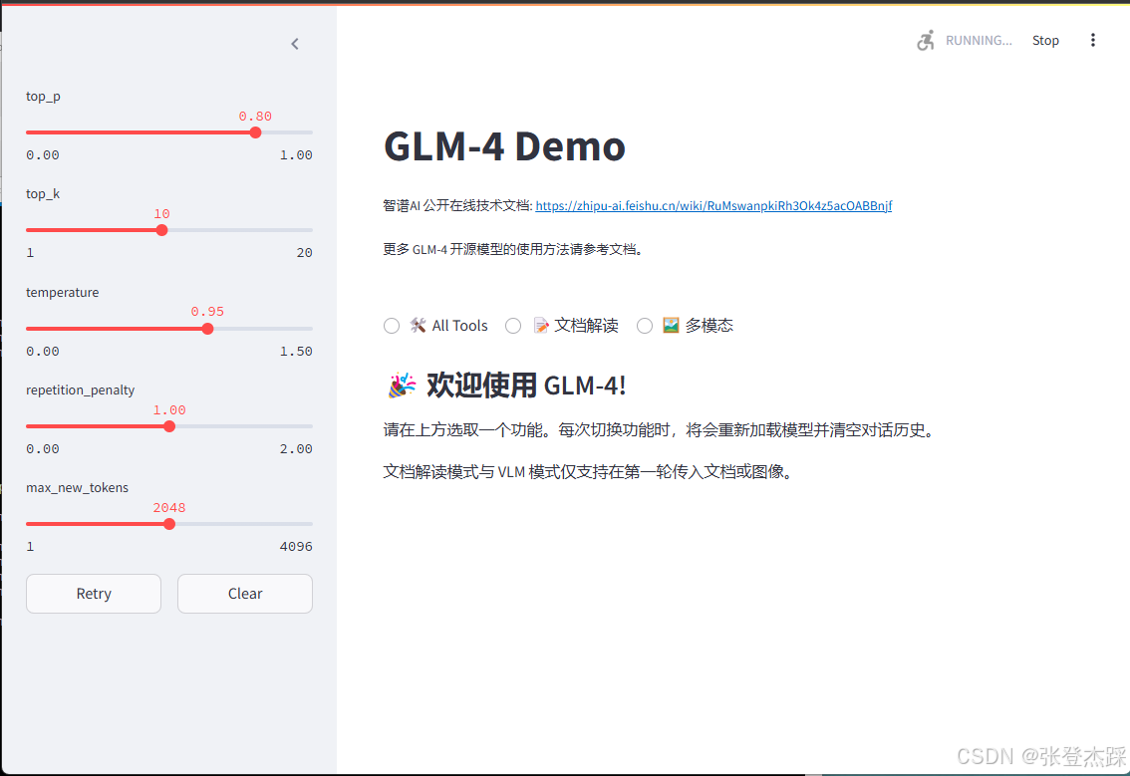Select the All Tools radio button
This screenshot has height=776, width=1130.
pyautogui.click(x=392, y=325)
